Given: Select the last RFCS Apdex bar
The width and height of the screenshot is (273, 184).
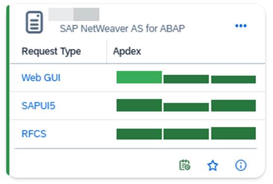Looking at the screenshot, I should 234,133.
